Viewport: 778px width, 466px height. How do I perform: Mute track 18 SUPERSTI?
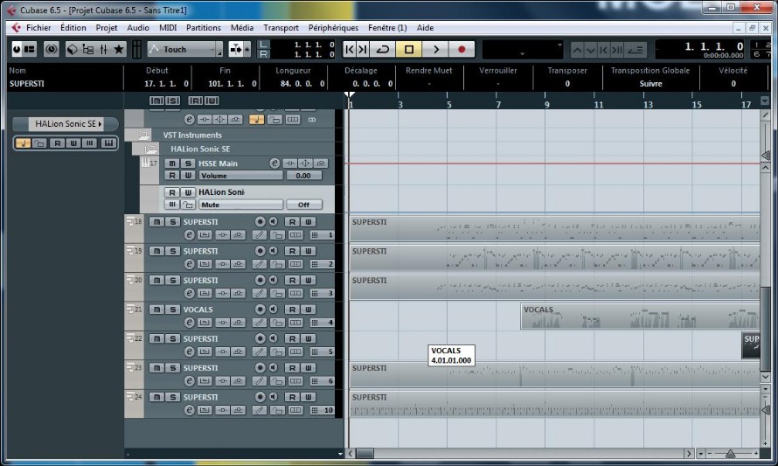pyautogui.click(x=156, y=222)
